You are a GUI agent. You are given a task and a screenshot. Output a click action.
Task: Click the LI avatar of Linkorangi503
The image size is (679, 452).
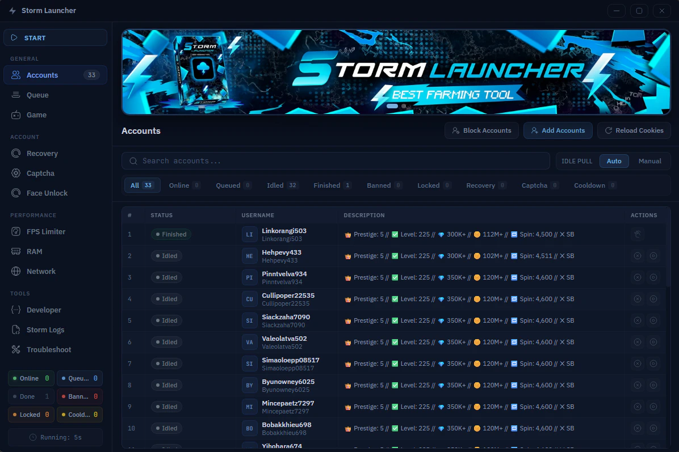(249, 234)
